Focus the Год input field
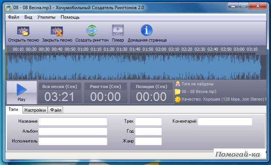Viewport: 271px width, 165px height. click(x=148, y=131)
